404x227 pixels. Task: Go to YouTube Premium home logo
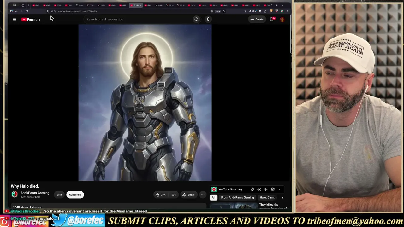tap(31, 19)
